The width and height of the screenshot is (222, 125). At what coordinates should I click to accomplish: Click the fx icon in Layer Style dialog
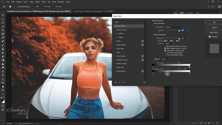tap(116, 82)
